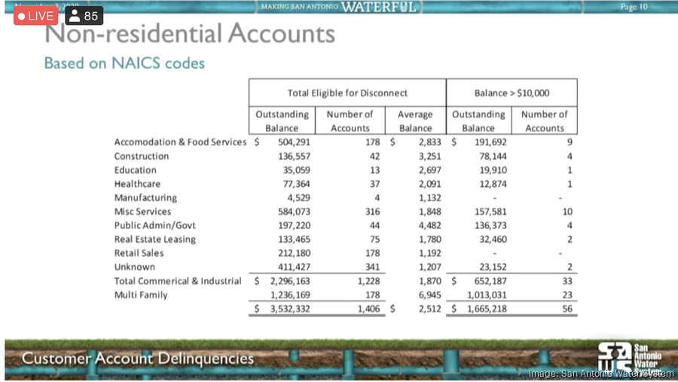
Task: Click the 584,073 Misc Services balance
Action: [294, 212]
